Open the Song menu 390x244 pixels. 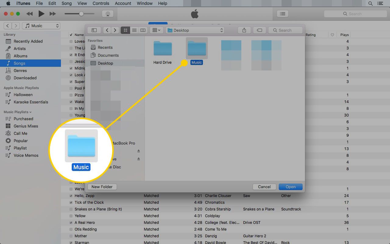(66, 3)
